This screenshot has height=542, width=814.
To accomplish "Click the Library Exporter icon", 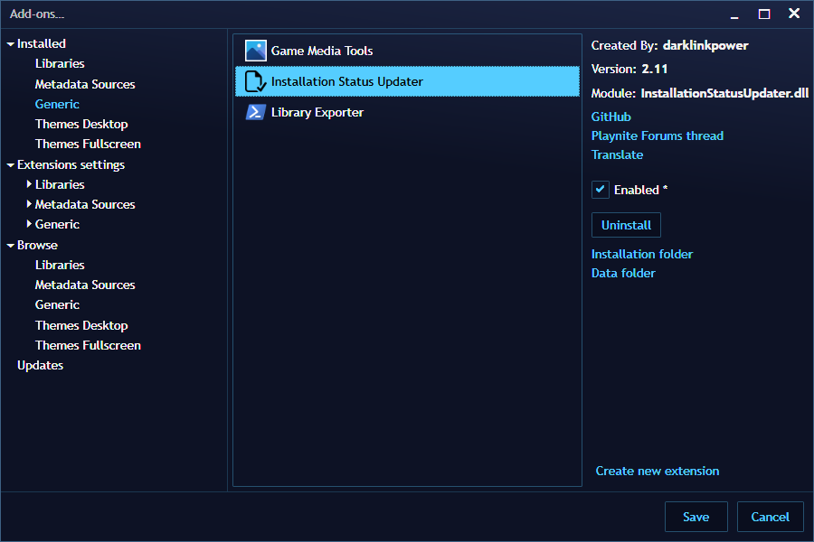I will [255, 112].
